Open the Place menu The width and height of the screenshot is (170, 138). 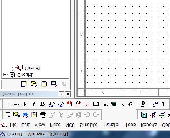point(55,125)
